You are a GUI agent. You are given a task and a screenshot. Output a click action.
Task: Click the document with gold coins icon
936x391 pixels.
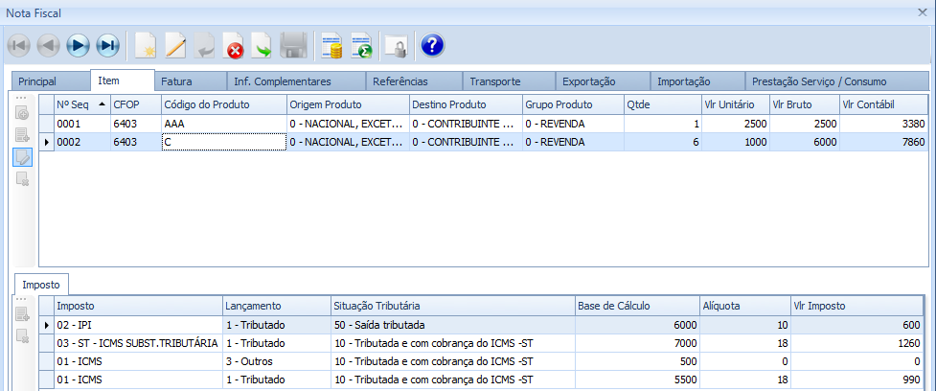[x=331, y=44]
